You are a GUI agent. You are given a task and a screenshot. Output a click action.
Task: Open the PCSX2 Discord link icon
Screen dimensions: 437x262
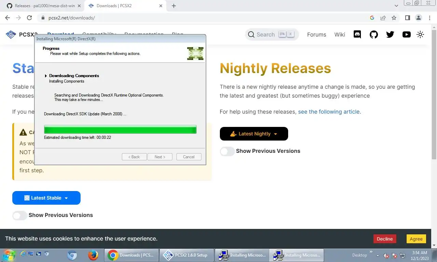coord(357,34)
